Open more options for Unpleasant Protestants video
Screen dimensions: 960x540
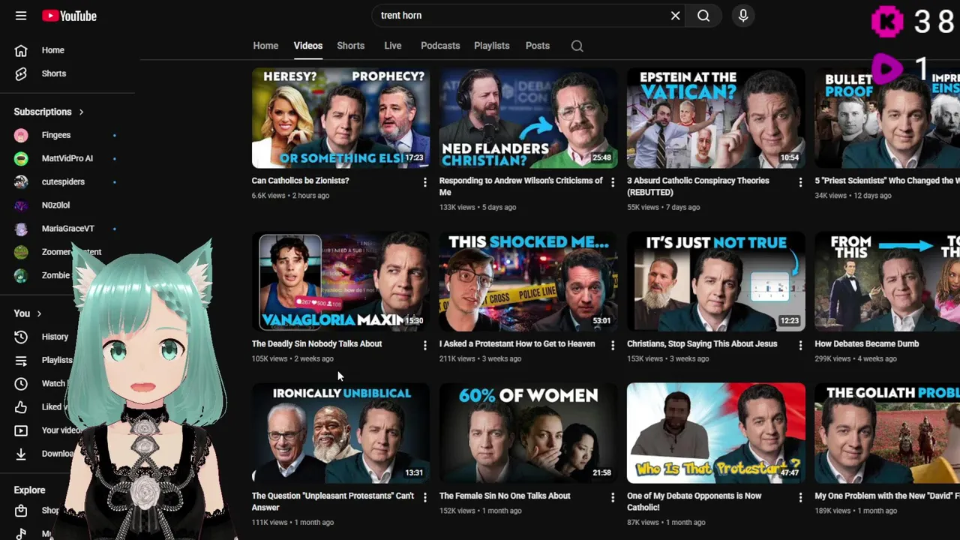click(424, 497)
